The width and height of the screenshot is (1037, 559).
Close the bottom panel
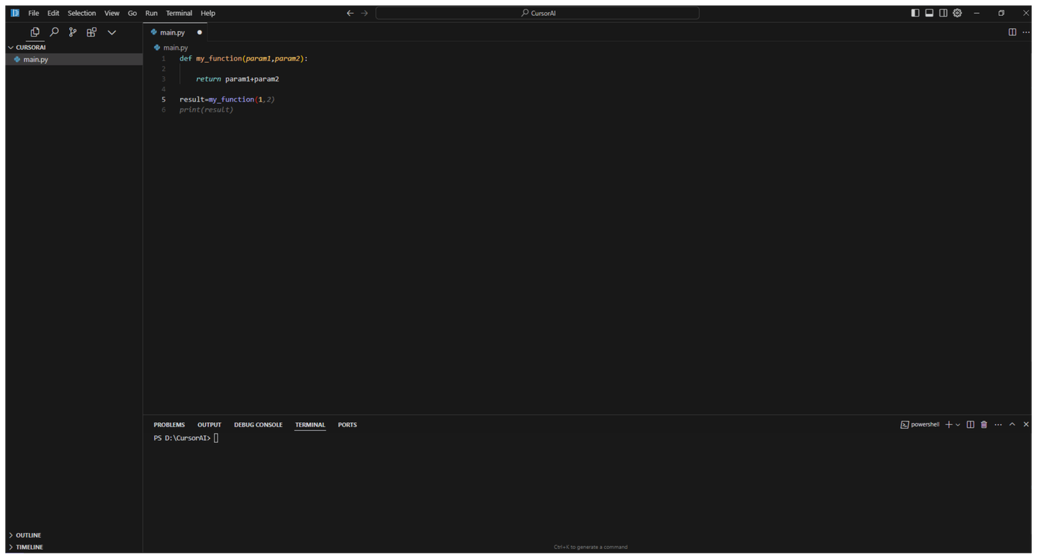(1026, 425)
